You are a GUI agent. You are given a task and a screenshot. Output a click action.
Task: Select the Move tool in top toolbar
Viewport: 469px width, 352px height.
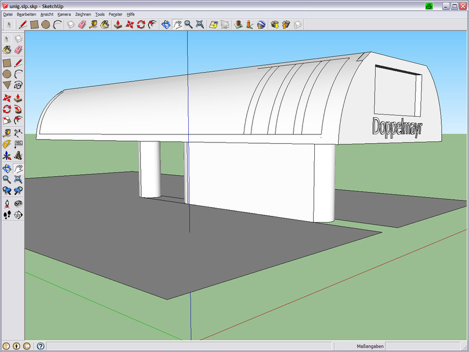(x=130, y=25)
